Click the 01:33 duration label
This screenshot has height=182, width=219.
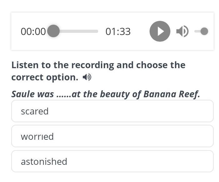118,32
